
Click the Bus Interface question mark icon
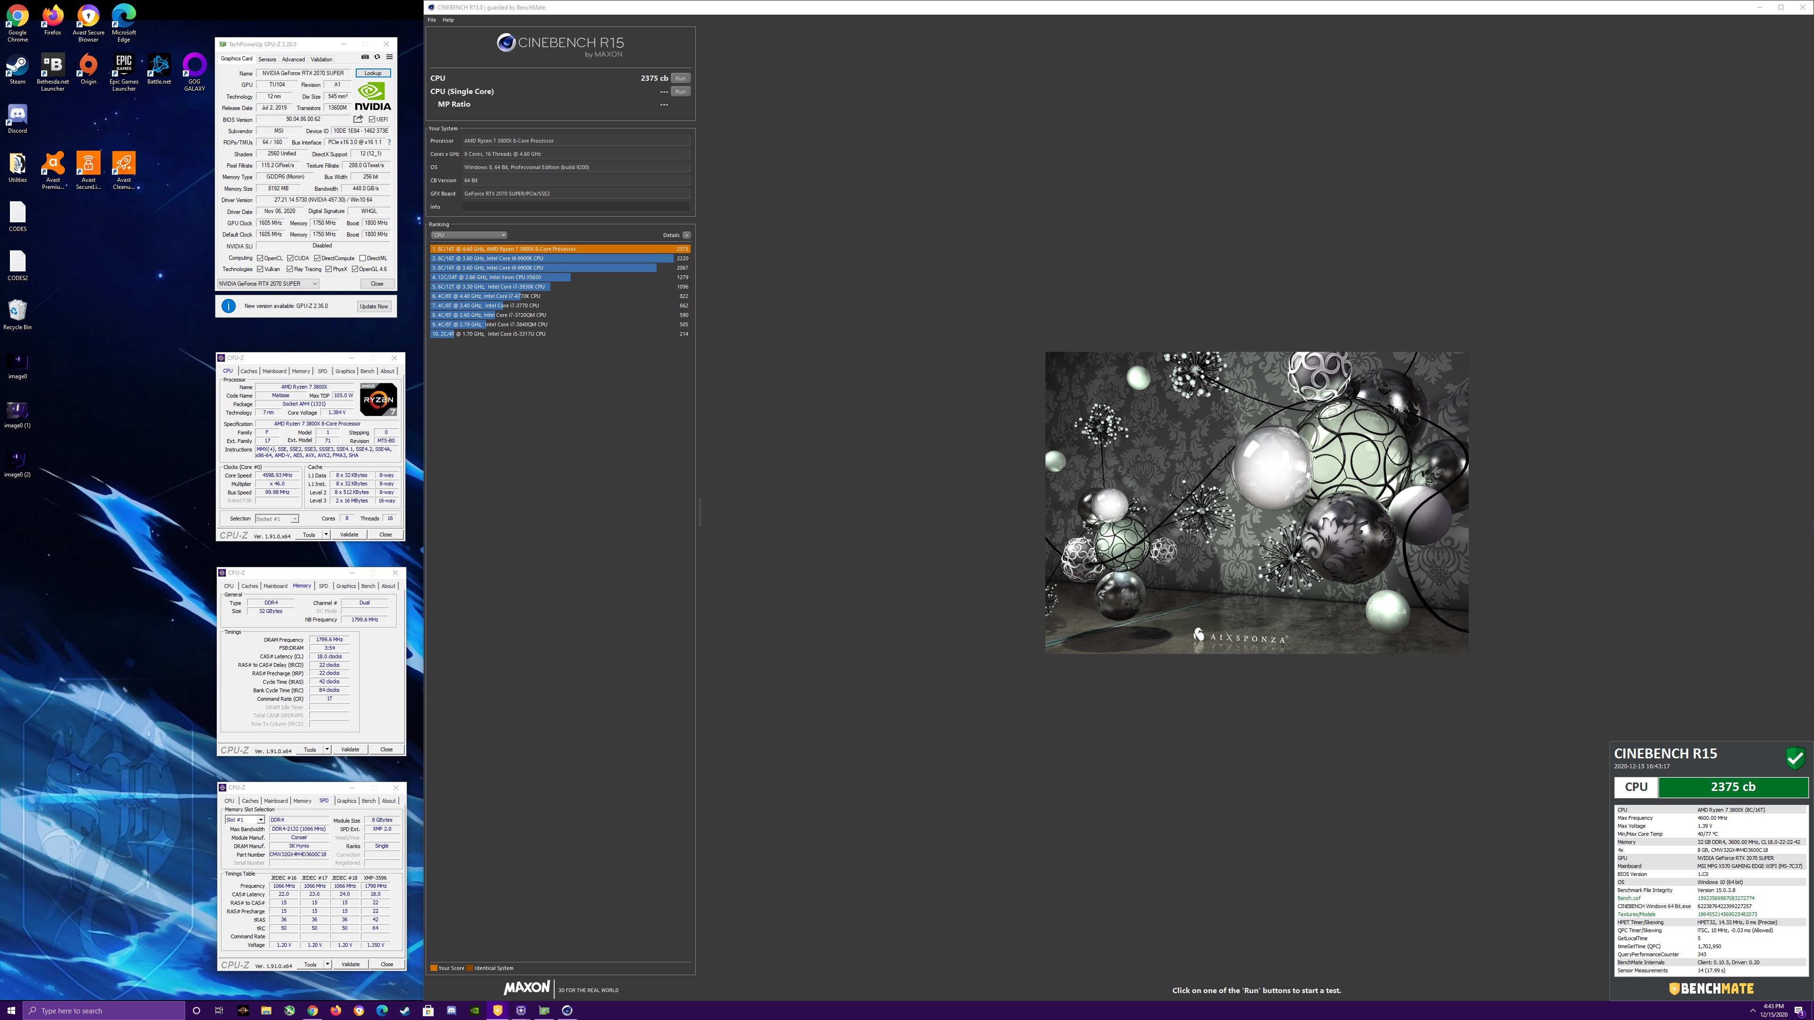click(x=389, y=142)
